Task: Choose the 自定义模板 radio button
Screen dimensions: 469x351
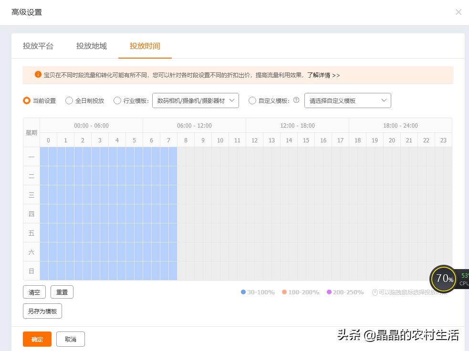Action: pos(252,100)
